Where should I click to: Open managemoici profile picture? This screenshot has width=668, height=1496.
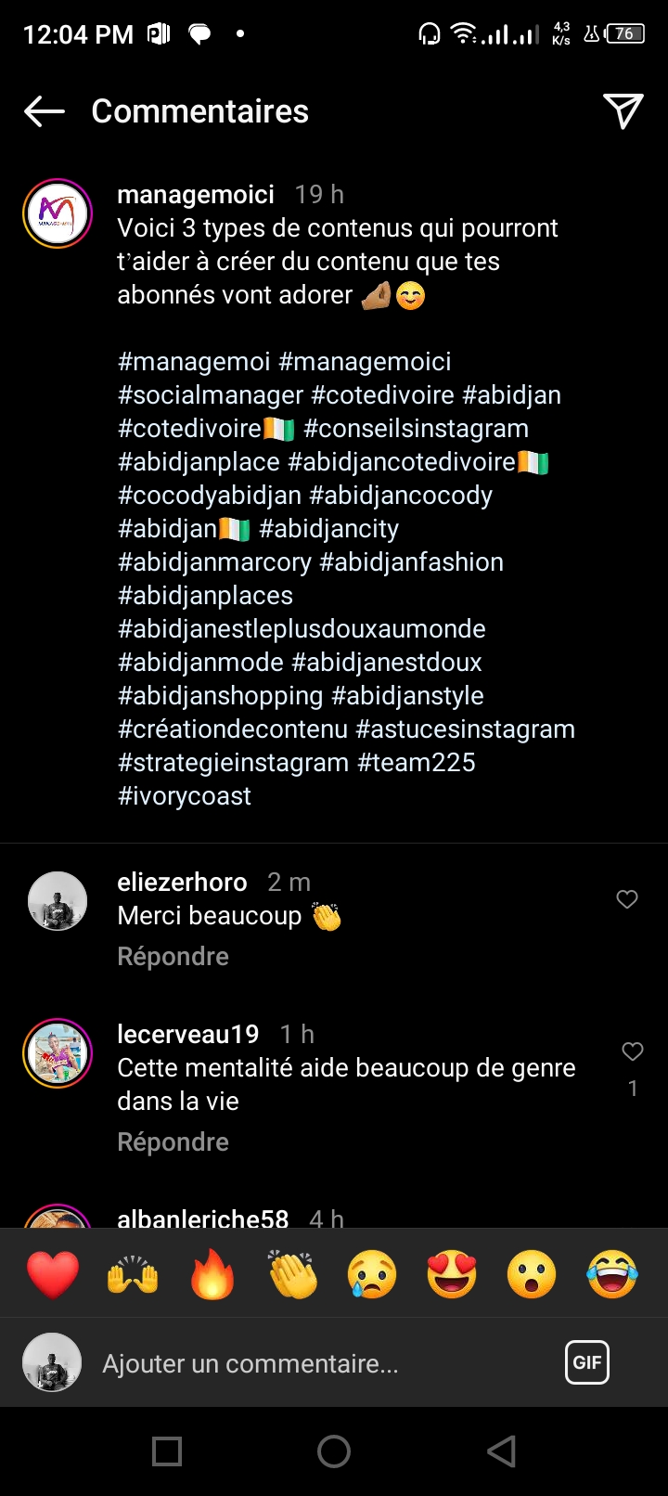pos(58,213)
